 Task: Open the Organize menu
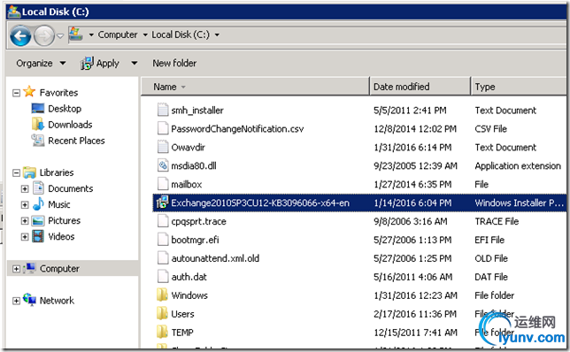point(41,63)
